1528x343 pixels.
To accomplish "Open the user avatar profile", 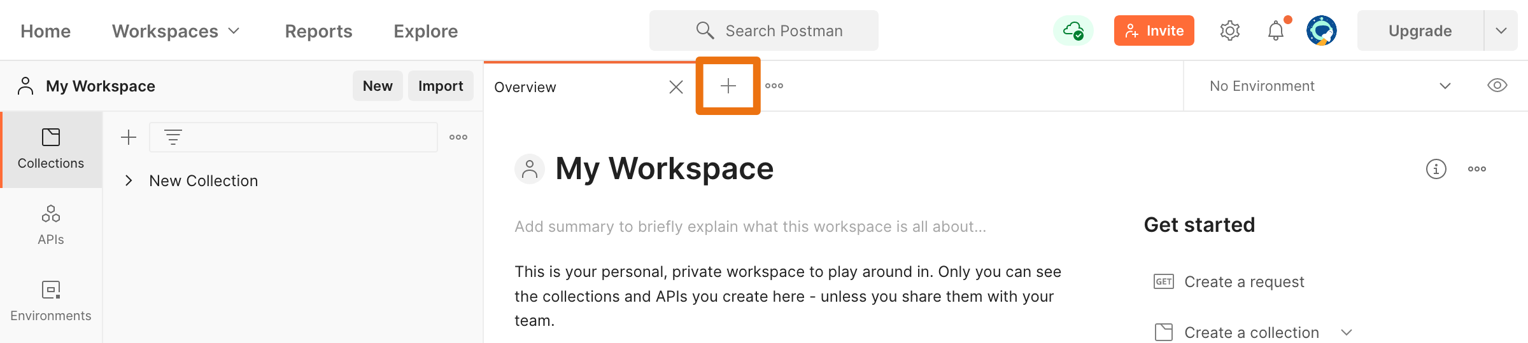I will (x=1321, y=30).
